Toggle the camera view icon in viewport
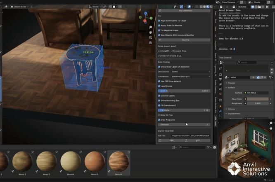Screen dimensions: 275x182 (150, 37)
